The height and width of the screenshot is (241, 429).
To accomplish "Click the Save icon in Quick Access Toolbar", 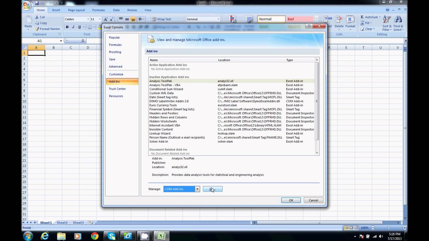I will (37, 3).
